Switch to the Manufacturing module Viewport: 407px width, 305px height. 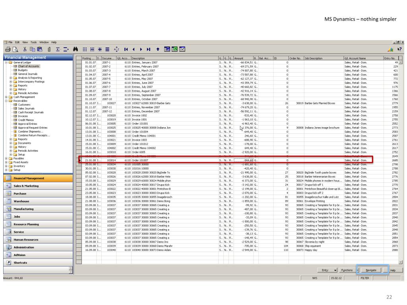tap(38, 209)
